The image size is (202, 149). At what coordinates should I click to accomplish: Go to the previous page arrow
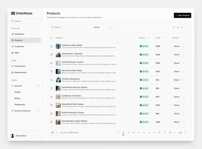tap(118, 132)
